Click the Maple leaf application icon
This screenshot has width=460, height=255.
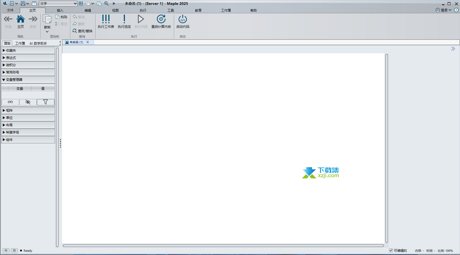click(5, 4)
